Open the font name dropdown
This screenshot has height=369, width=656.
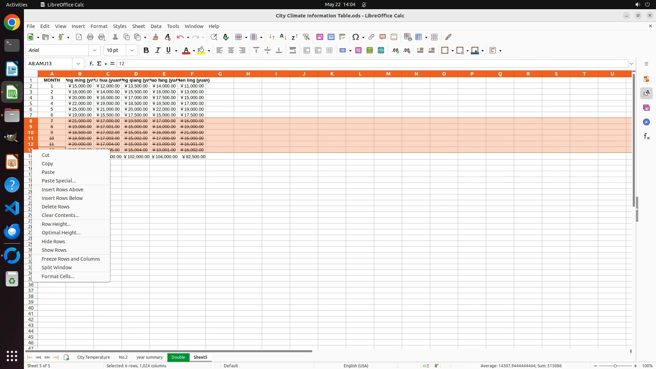point(95,51)
